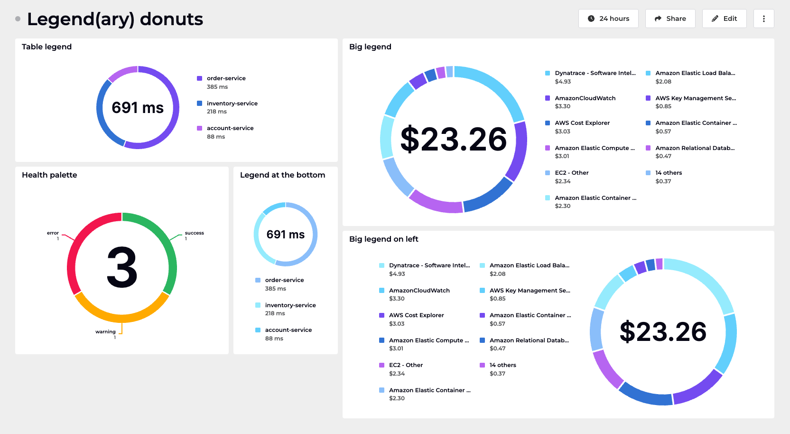Open the 24 hours timeframe selector

pos(608,19)
